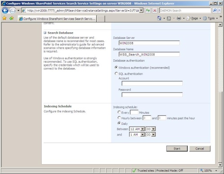The height and width of the screenshot is (174, 224).
Task: Click the Print icon in toolbar
Action: tap(179, 18)
